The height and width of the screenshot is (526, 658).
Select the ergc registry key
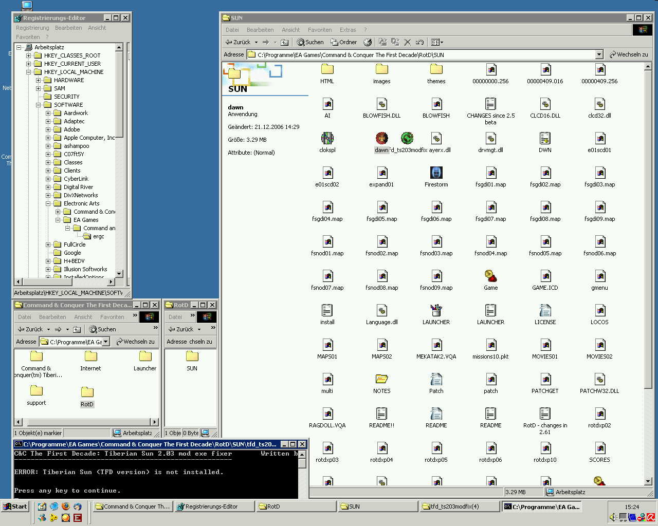[98, 236]
